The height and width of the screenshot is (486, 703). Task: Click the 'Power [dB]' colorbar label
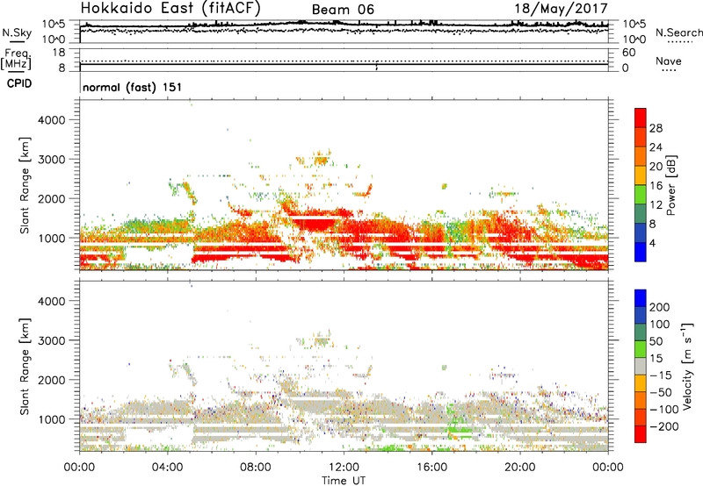point(671,185)
